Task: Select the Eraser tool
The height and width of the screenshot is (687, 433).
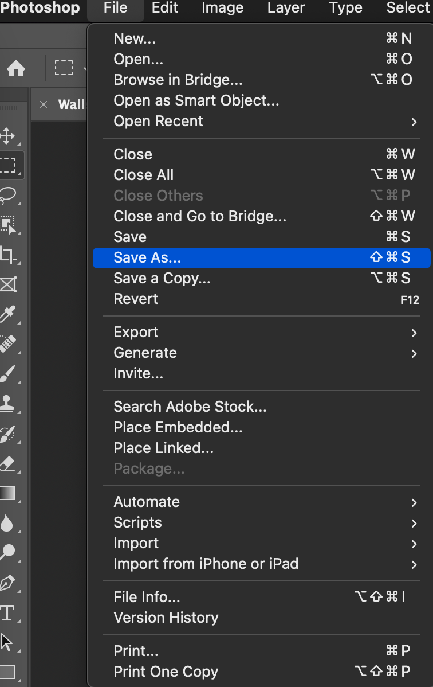Action: [8, 463]
